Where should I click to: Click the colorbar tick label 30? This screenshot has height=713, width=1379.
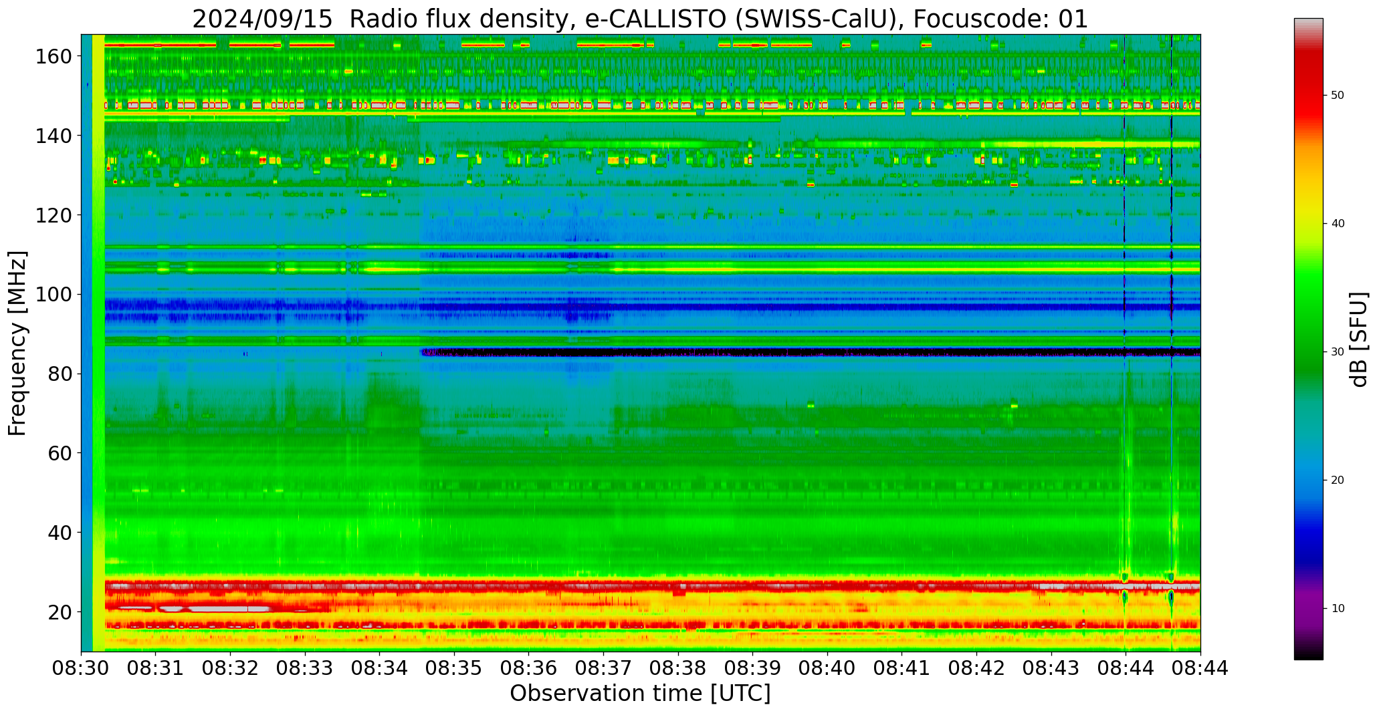pyautogui.click(x=1338, y=351)
